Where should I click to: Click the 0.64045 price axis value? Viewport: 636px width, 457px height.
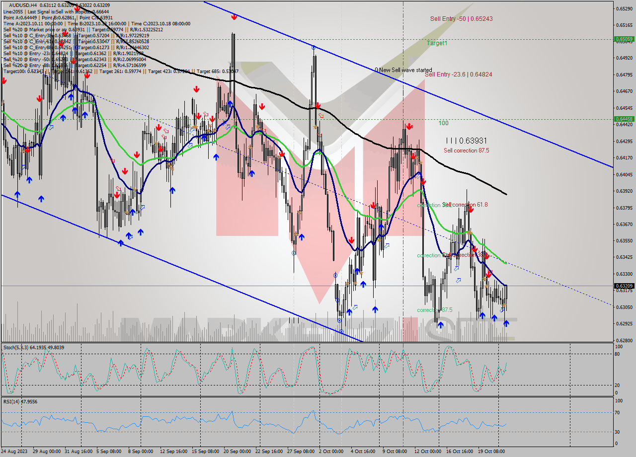tap(624, 174)
